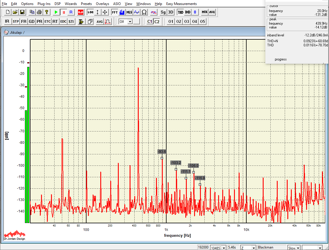329x250 pixels.
Task: Toggle LOG frequency axis
Action: pos(90,12)
